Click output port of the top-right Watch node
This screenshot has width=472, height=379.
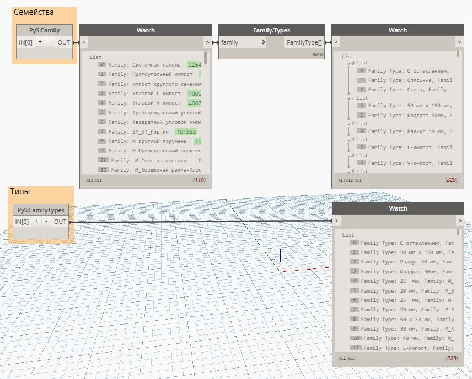click(x=460, y=42)
